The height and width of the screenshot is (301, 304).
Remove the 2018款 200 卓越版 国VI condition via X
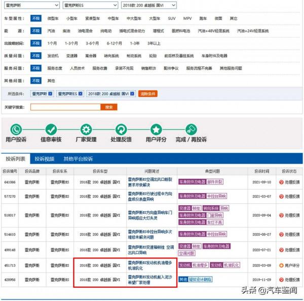pyautogui.click(x=132, y=94)
